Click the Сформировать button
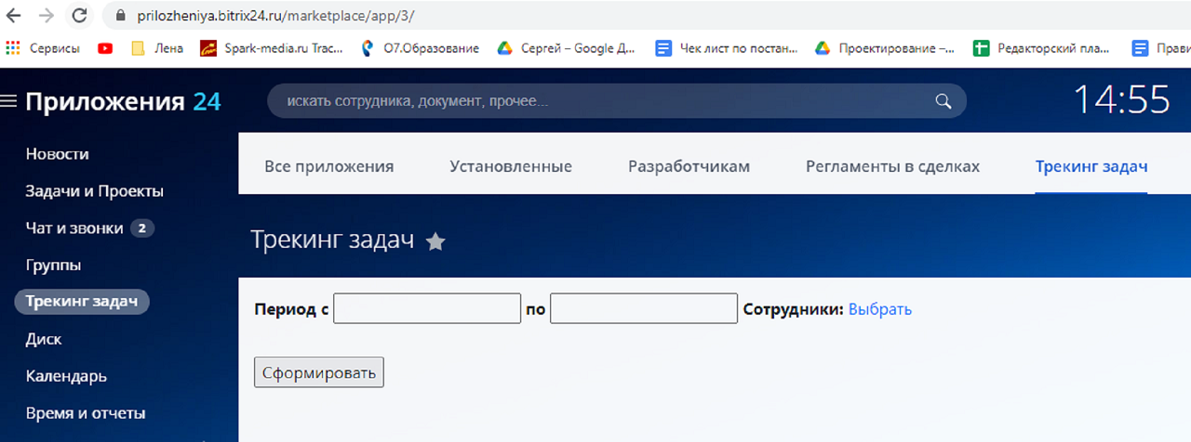 tap(319, 372)
